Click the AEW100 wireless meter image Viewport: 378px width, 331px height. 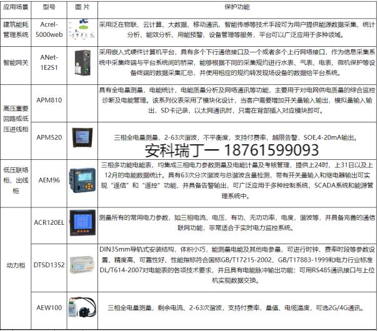tap(82, 307)
